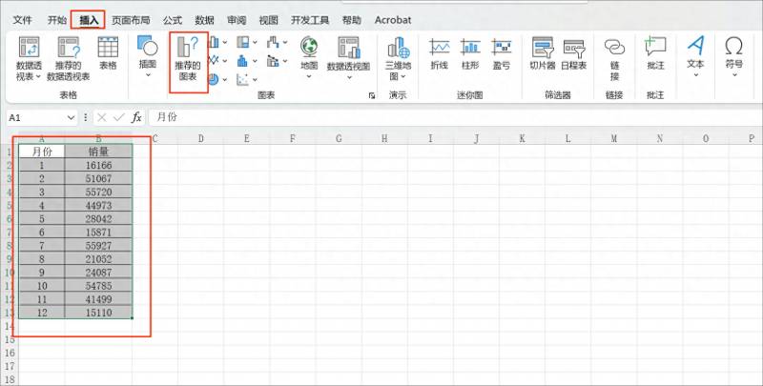Open the 推荐的图表 recommended charts
763x386 pixels.
tap(188, 58)
